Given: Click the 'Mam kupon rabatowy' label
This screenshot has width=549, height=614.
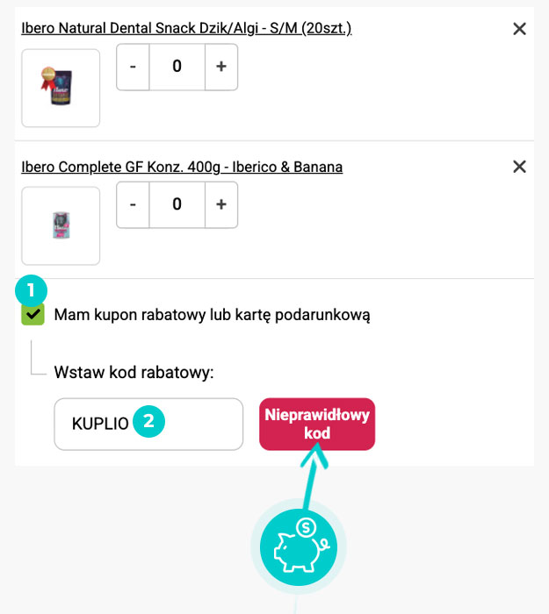Looking at the screenshot, I should 212,314.
